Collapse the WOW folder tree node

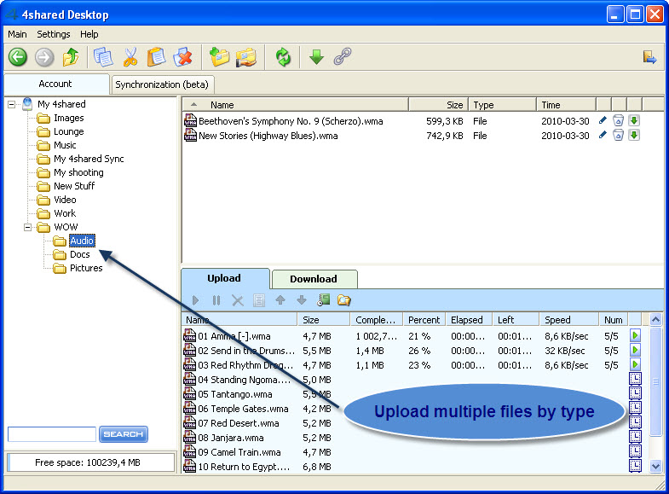[x=28, y=227]
